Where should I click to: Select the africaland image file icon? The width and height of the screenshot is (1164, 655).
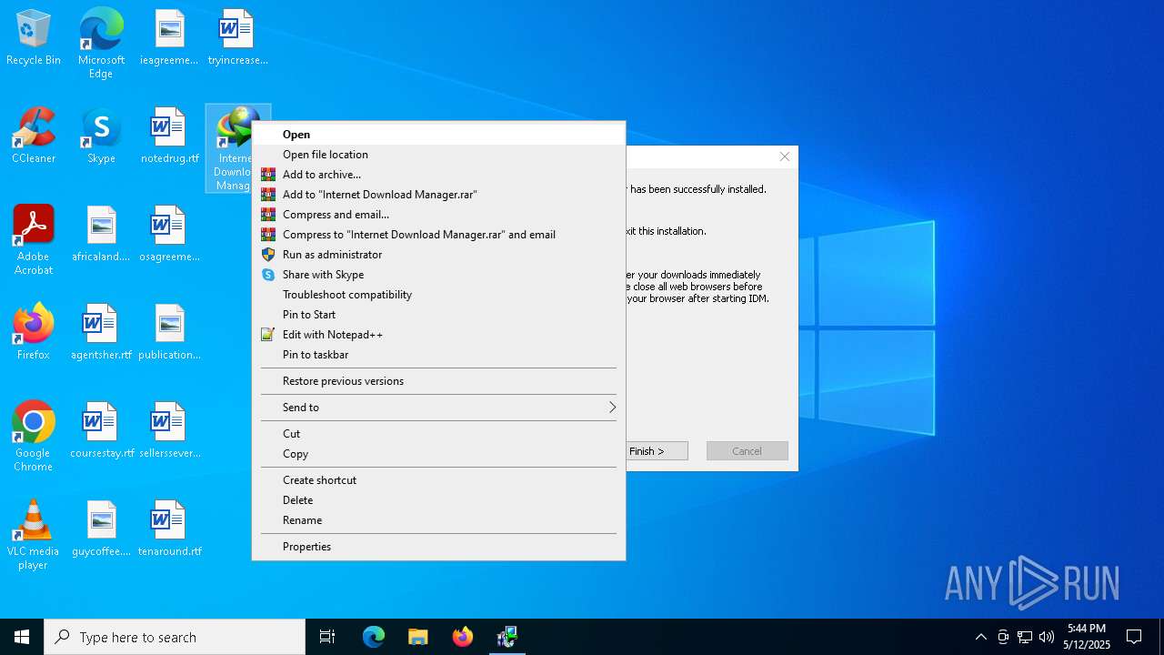[101, 235]
